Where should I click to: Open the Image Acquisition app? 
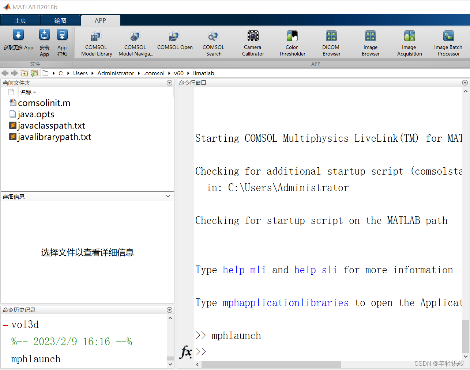pyautogui.click(x=409, y=43)
